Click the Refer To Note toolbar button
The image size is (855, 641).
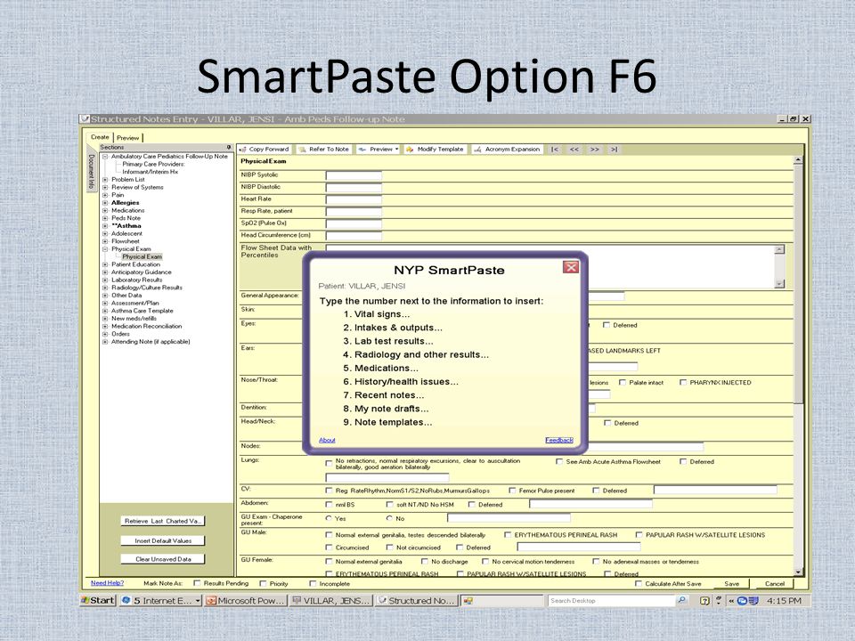click(x=324, y=150)
